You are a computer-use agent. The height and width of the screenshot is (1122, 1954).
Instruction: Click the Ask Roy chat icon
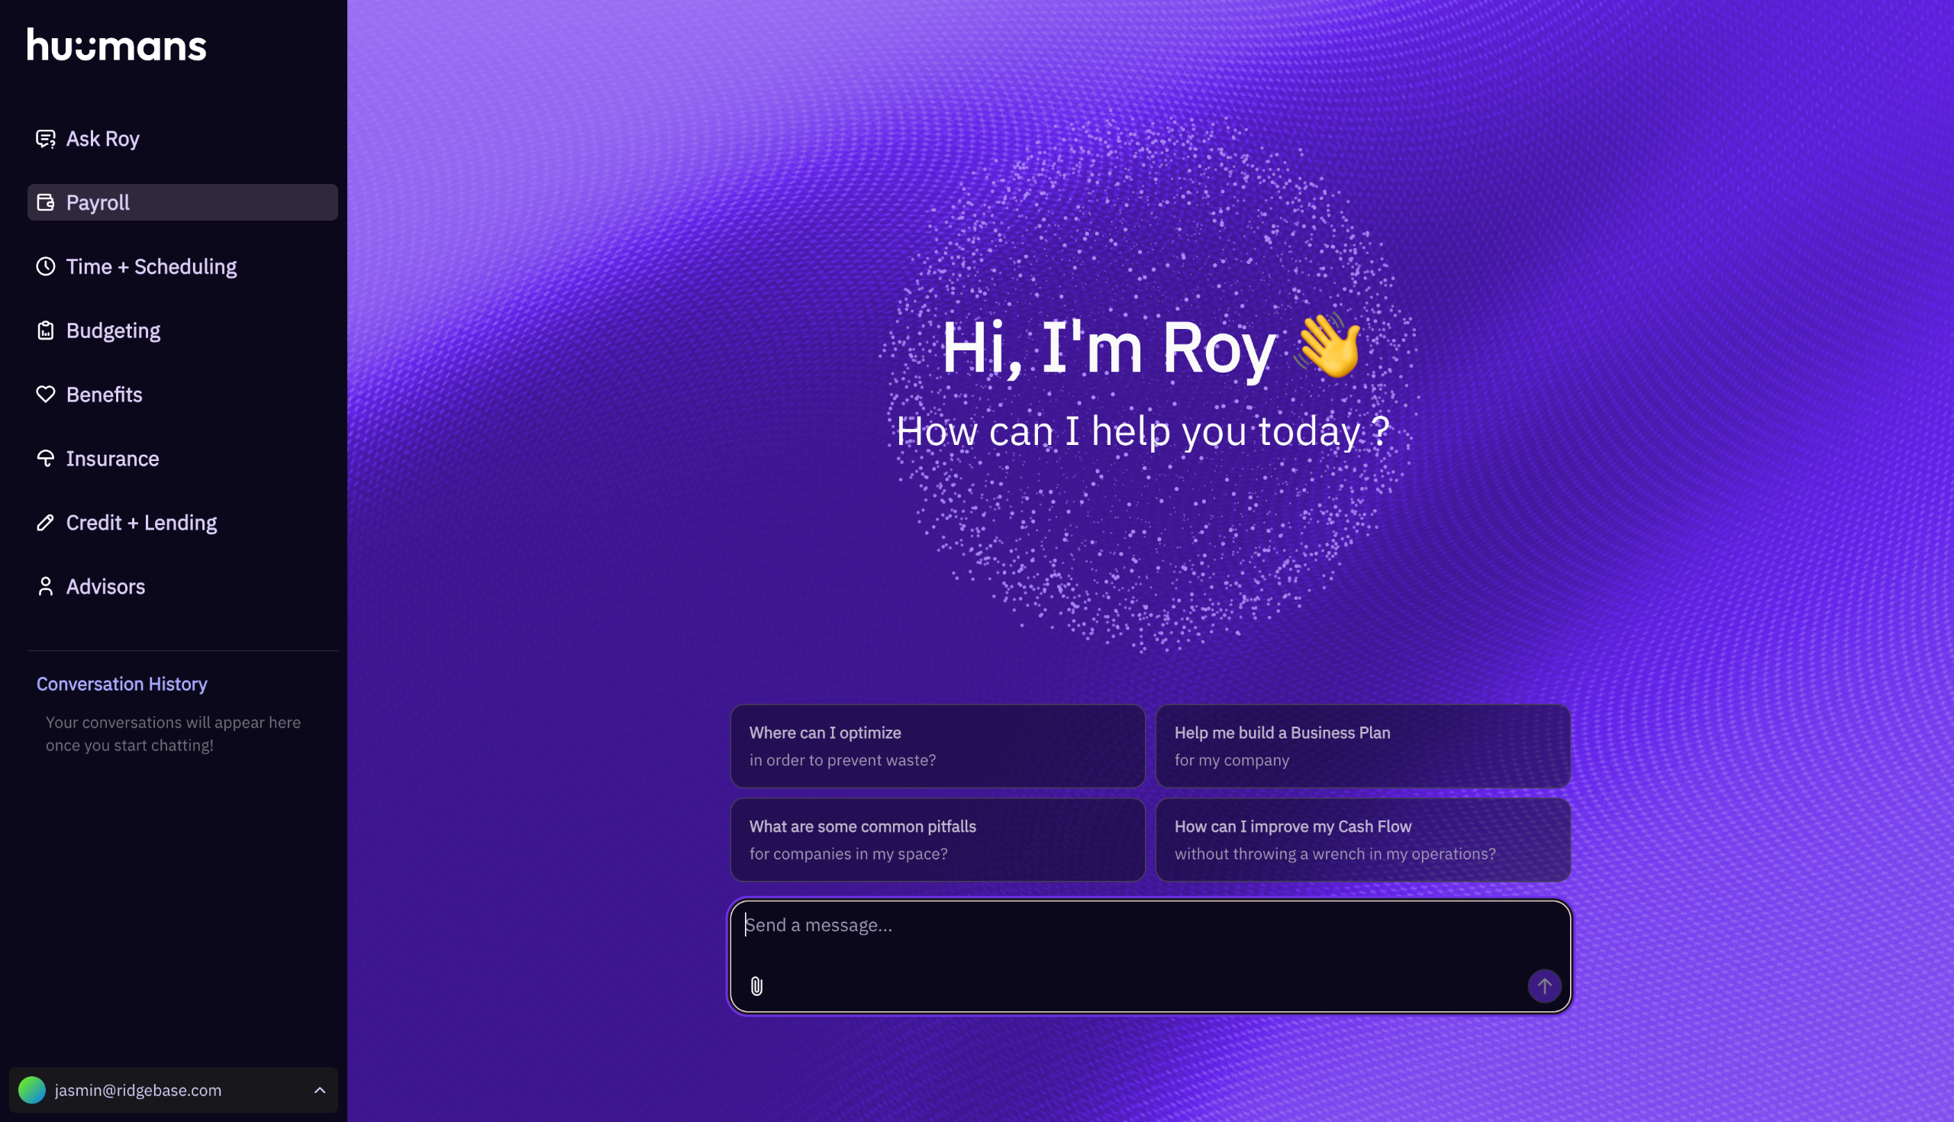46,139
